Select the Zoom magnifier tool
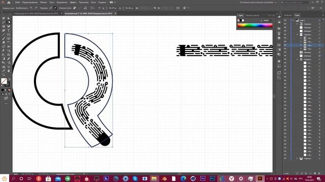325x182 pixels. [4, 75]
